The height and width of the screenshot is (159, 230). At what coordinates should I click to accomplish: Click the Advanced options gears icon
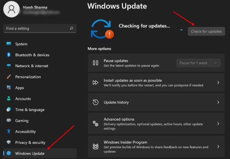coord(96,124)
